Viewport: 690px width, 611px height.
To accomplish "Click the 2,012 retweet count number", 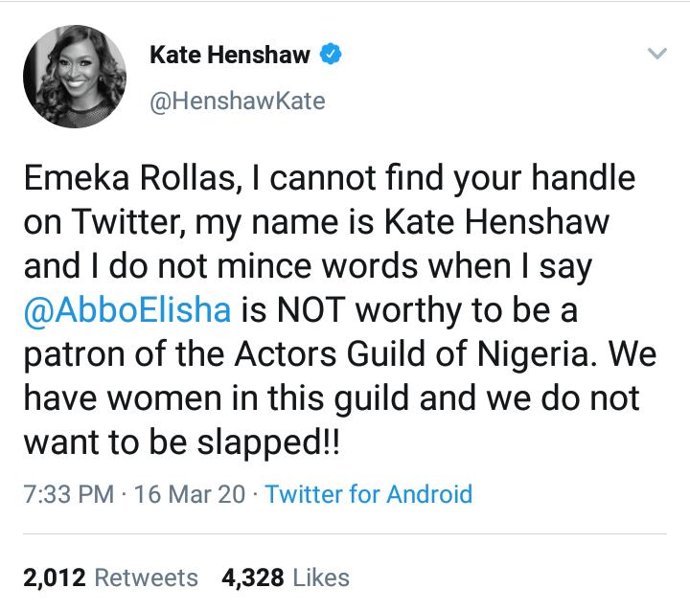I will coord(55,577).
